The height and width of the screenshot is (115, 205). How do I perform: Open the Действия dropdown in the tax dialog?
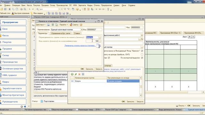point(41,25)
